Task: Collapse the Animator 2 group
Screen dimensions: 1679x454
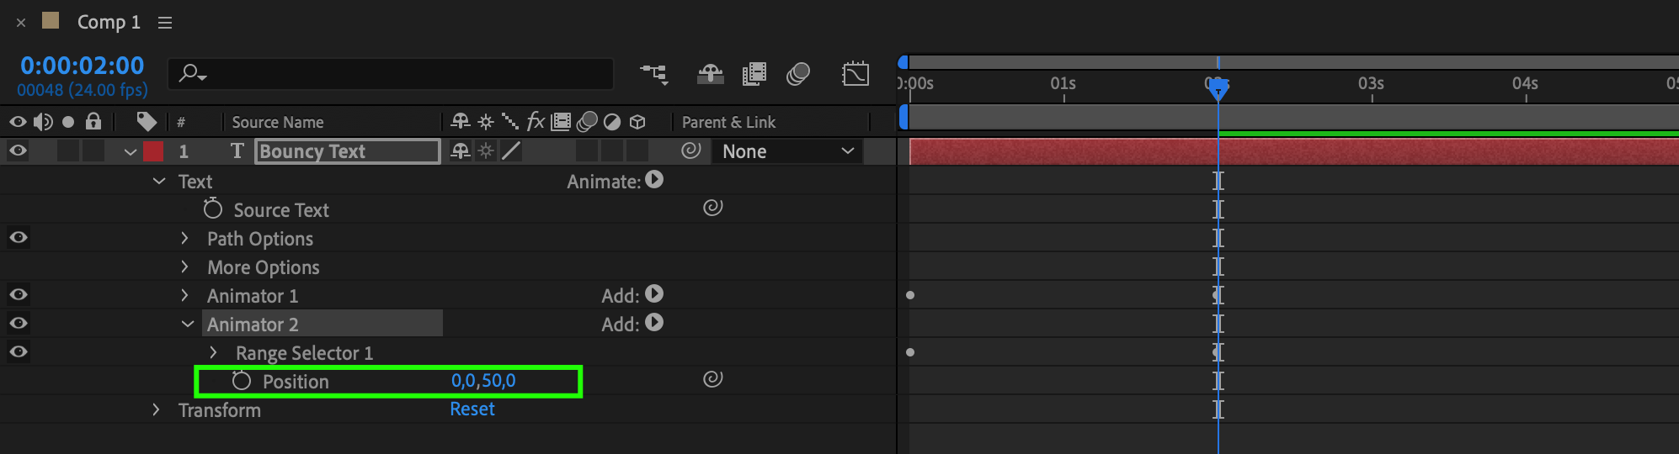Action: point(188,324)
